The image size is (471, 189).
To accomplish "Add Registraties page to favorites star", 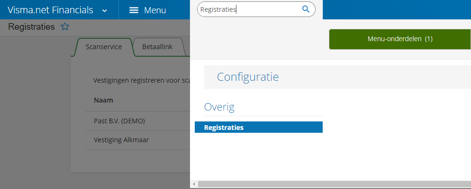I will tap(65, 26).
